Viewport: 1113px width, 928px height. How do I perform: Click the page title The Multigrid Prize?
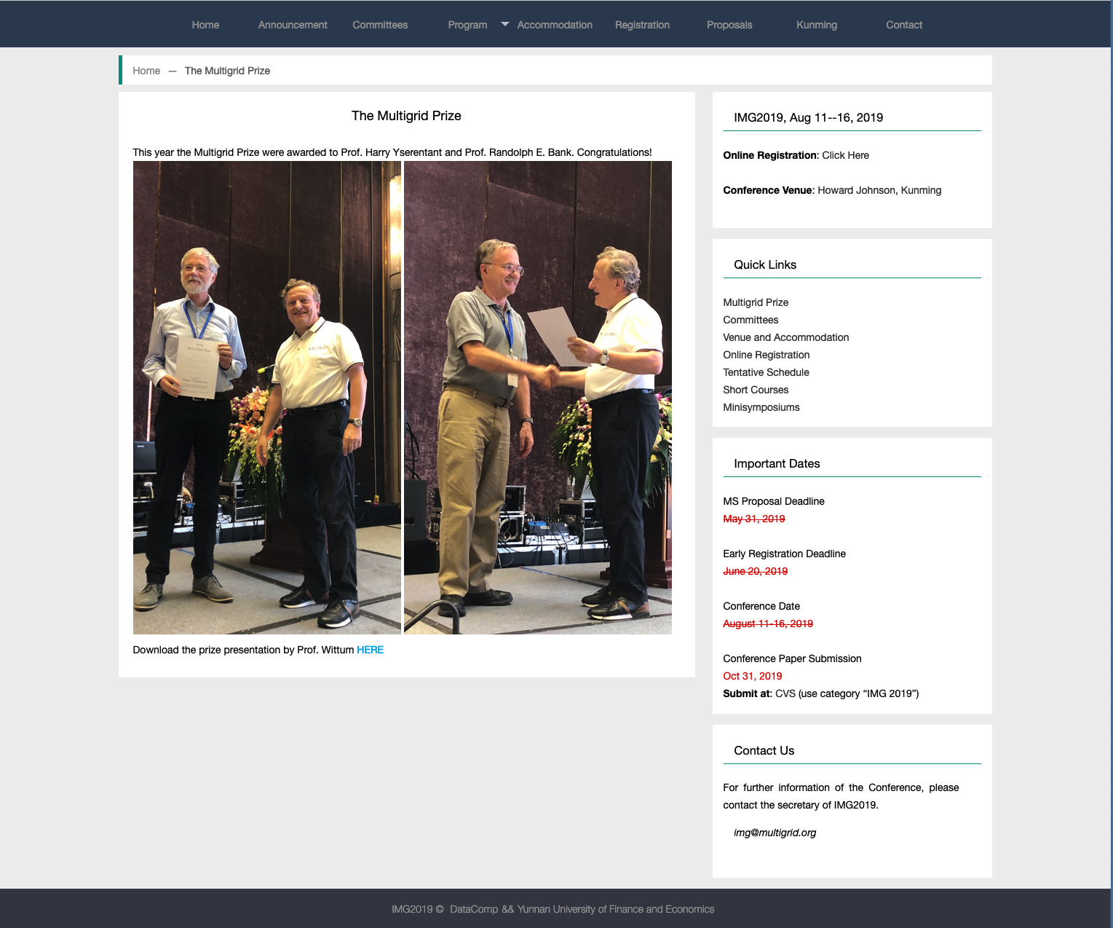pos(406,116)
